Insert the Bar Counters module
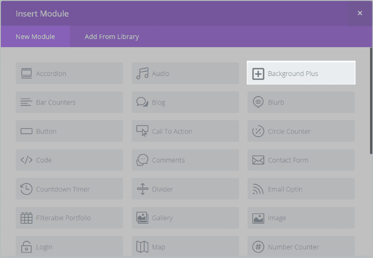Screen dimensions: 373x258 tap(69, 102)
